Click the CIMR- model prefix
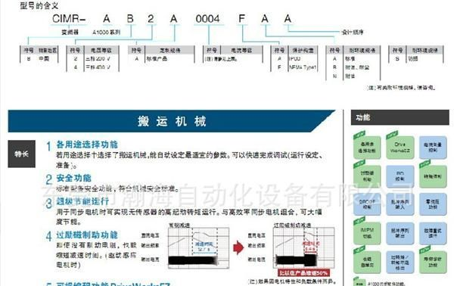 (x=69, y=19)
